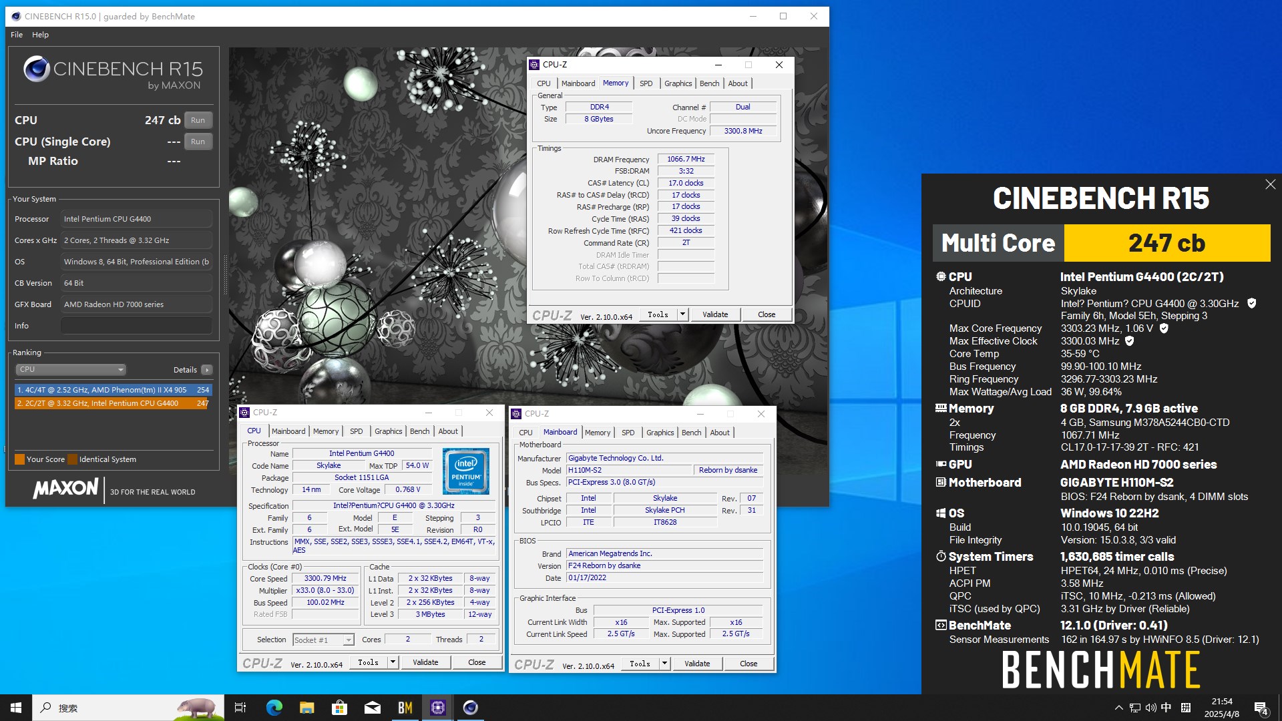This screenshot has width=1282, height=721.
Task: Click the Intel Pentium inside logo
Action: point(466,471)
